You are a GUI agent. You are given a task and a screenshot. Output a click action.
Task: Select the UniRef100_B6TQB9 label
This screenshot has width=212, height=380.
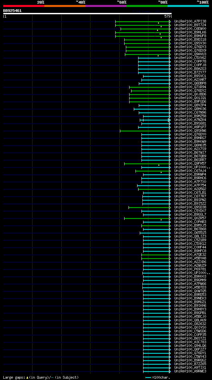pyautogui.click(x=190, y=156)
